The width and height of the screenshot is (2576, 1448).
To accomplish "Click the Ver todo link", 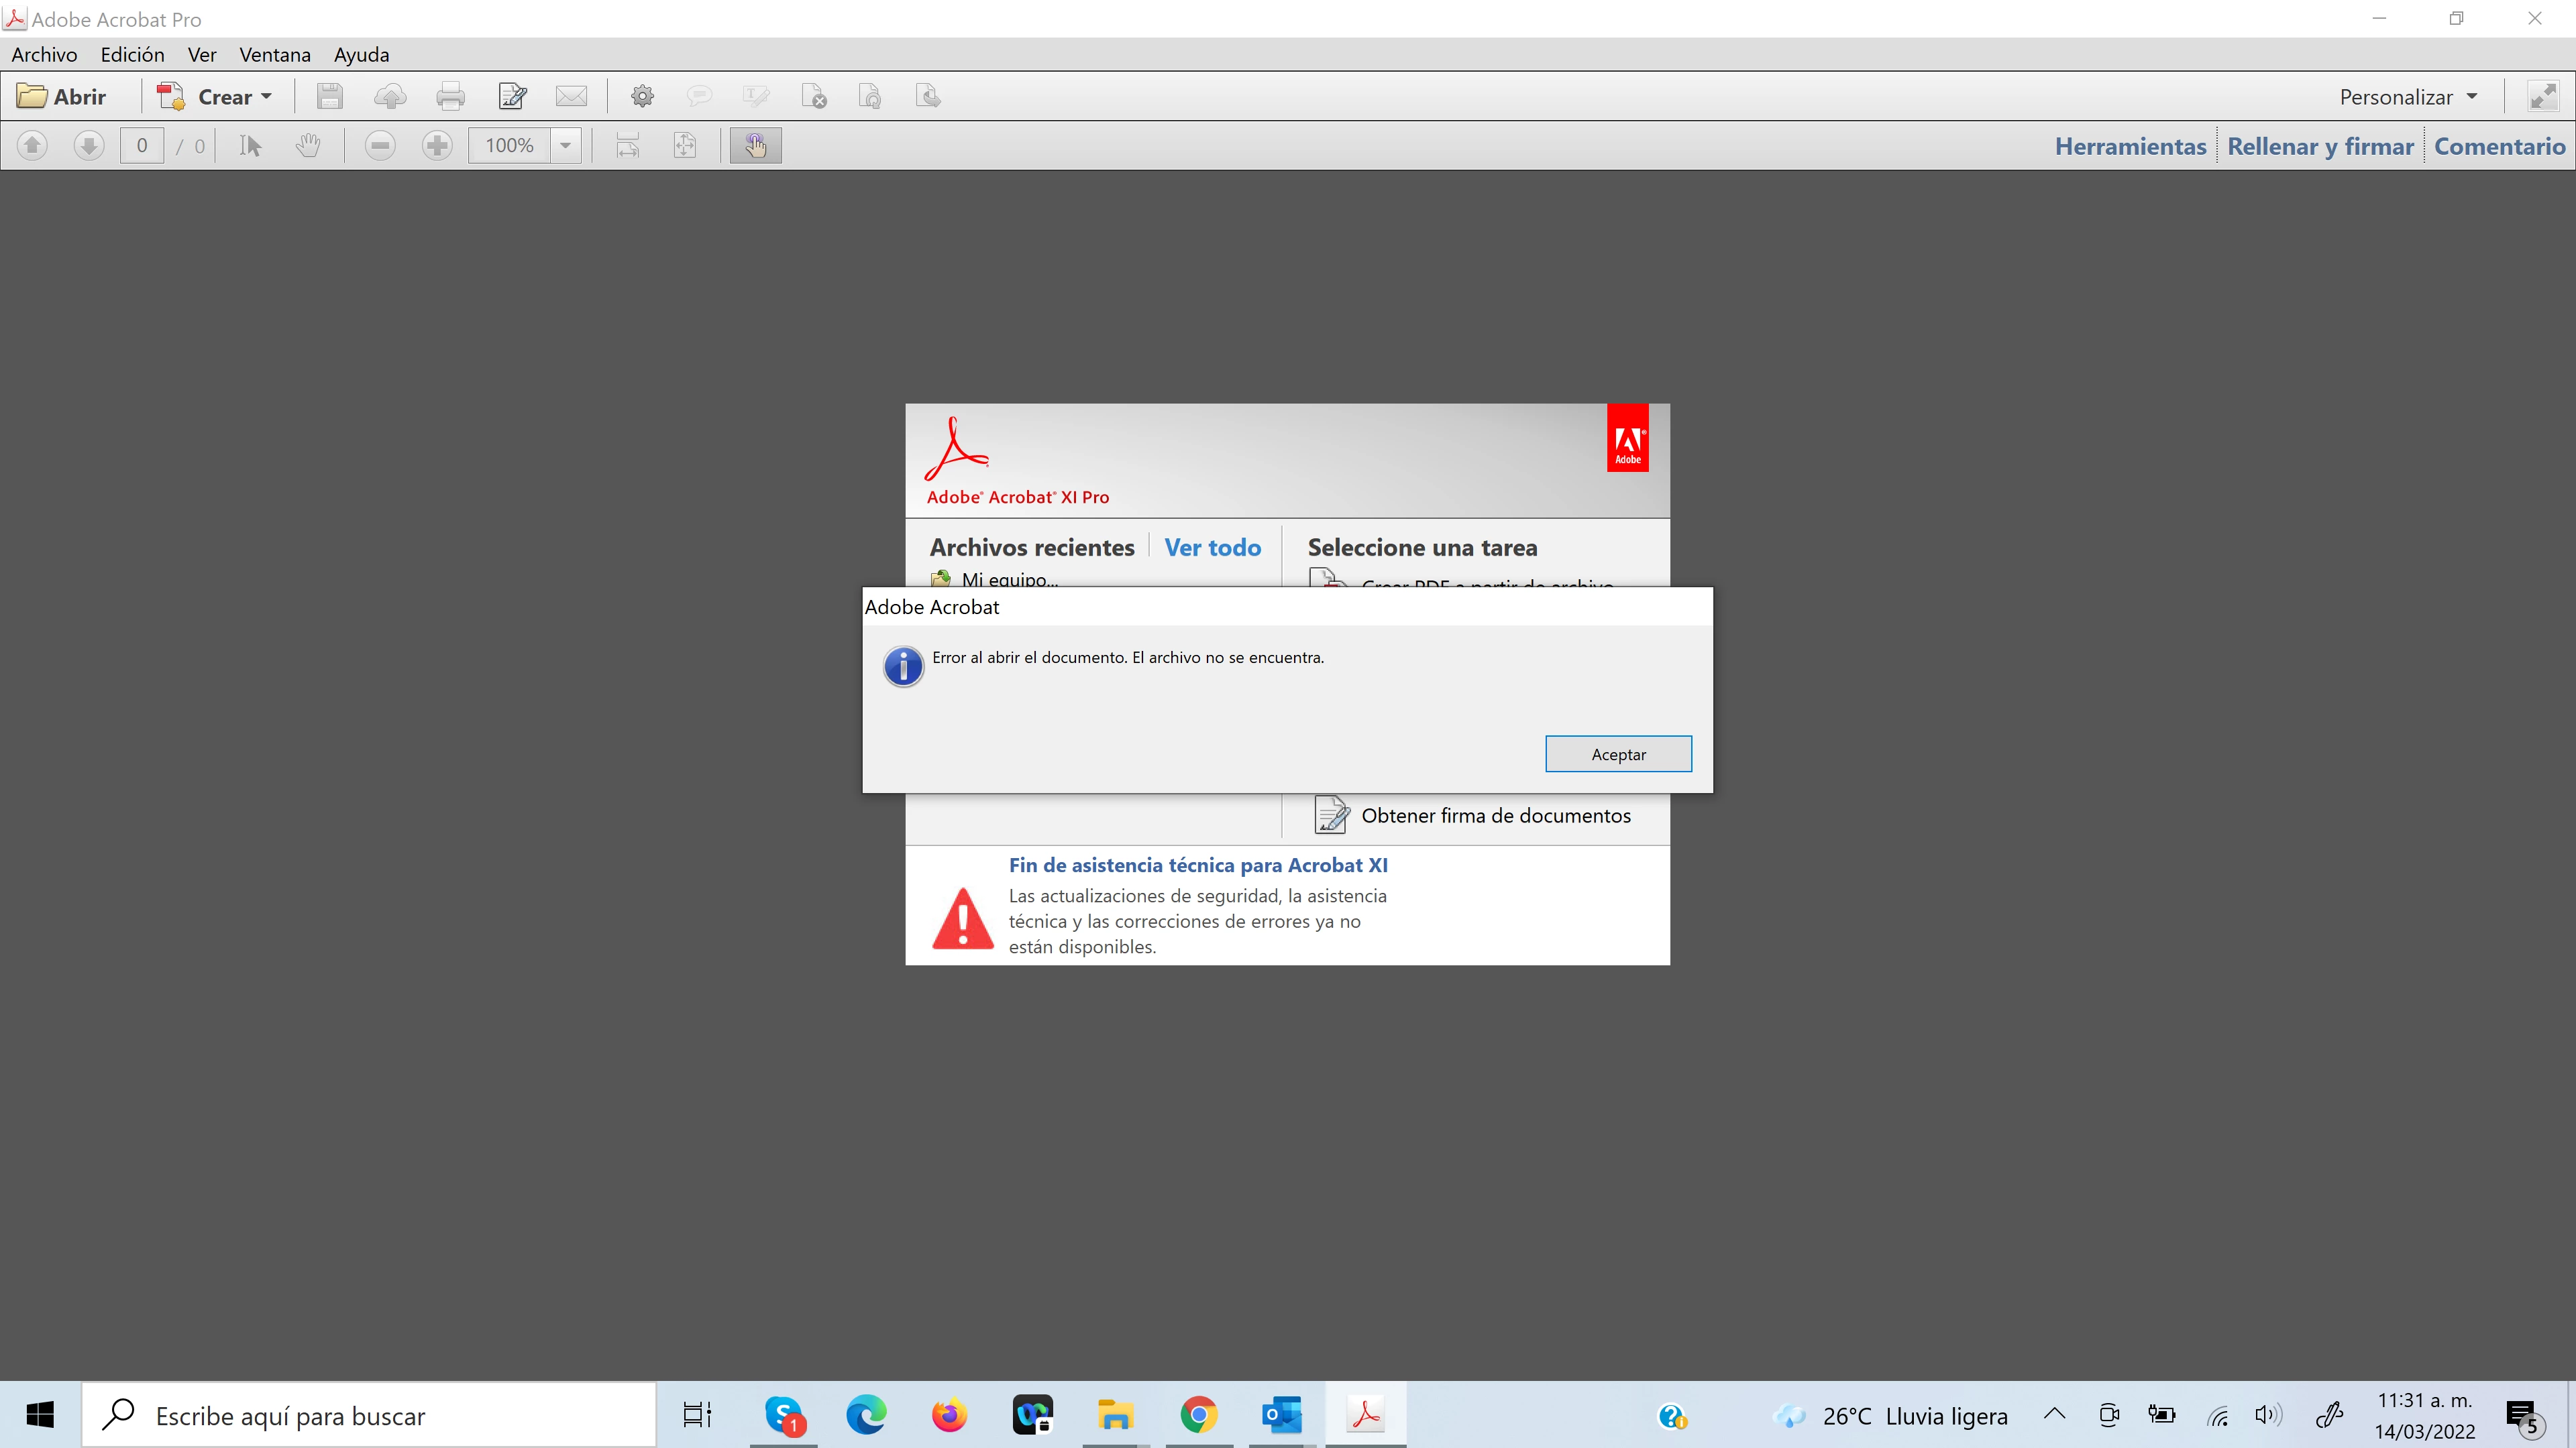I will [x=1212, y=548].
